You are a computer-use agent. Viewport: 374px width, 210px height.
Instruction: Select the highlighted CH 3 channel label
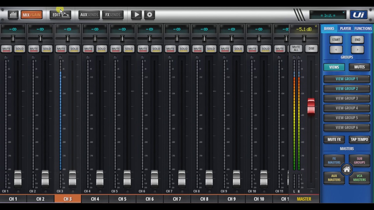(68, 199)
